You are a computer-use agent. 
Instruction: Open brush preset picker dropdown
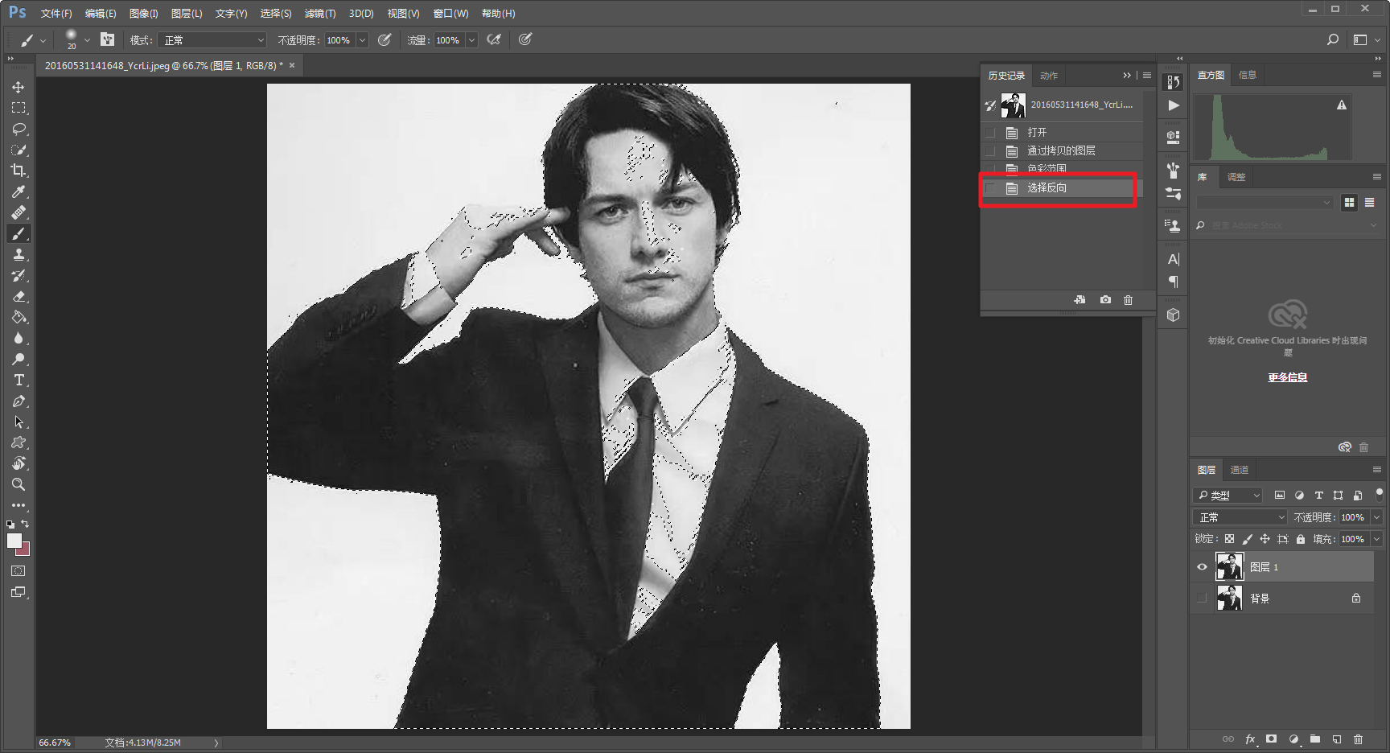87,39
